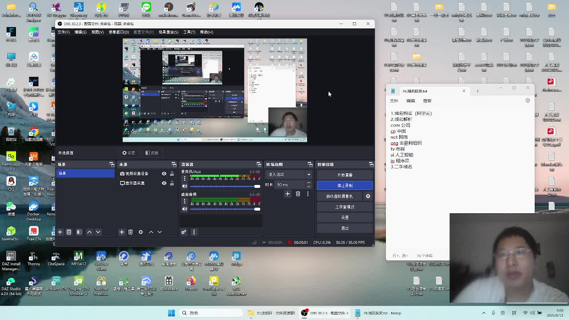569x320 pixels.
Task: Click virtual camera settings gear icon
Action: tap(368, 196)
